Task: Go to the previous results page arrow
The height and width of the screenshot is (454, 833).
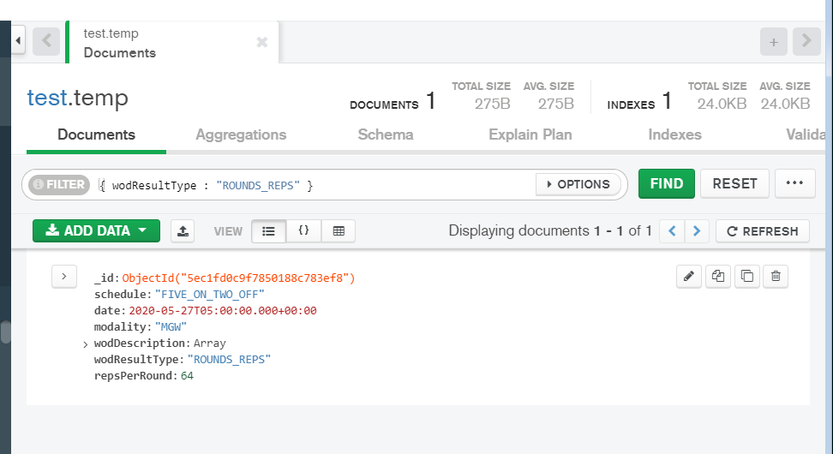Action: coord(673,230)
